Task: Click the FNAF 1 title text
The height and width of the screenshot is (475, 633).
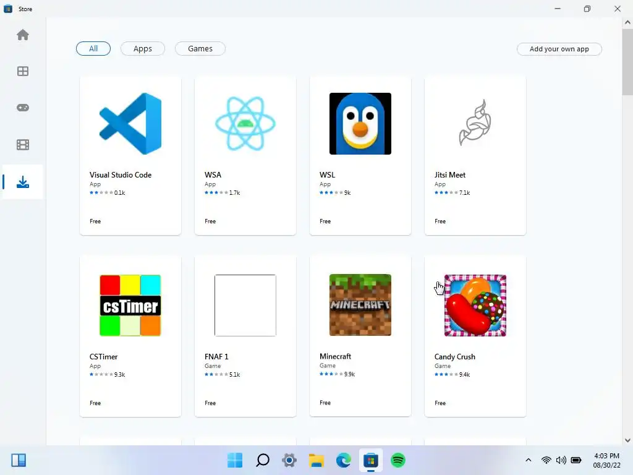Action: 216,357
